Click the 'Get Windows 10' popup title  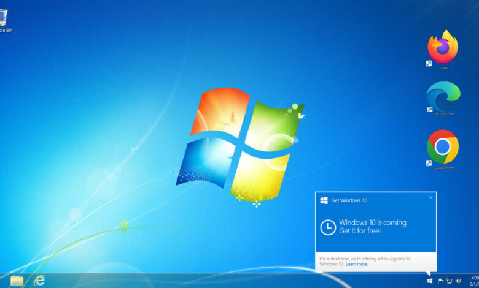[x=349, y=200]
